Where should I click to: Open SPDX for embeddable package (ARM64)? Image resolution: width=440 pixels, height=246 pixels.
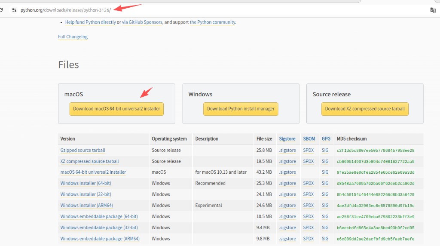309,239
